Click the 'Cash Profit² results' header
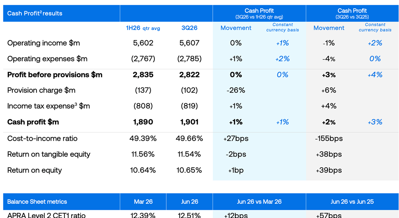This screenshot has height=218, width=399. click(34, 14)
